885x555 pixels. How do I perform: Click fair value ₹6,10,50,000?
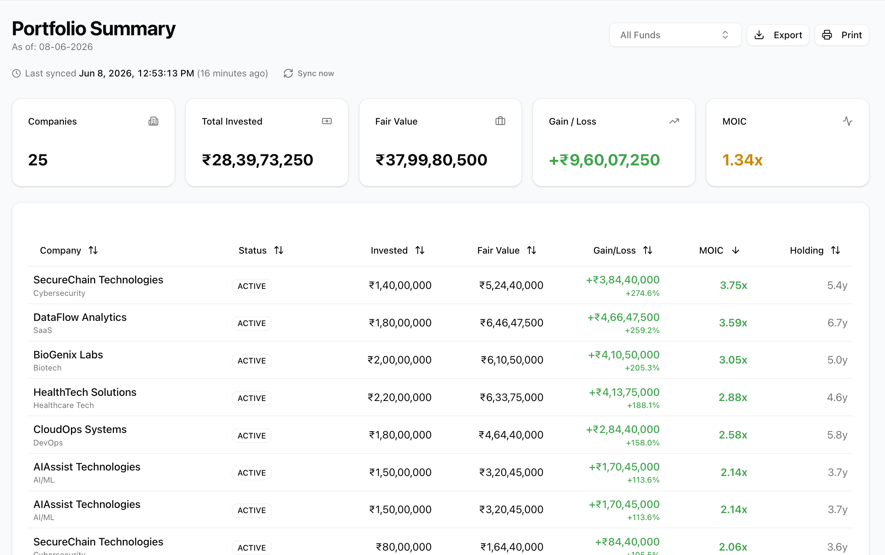tap(512, 360)
